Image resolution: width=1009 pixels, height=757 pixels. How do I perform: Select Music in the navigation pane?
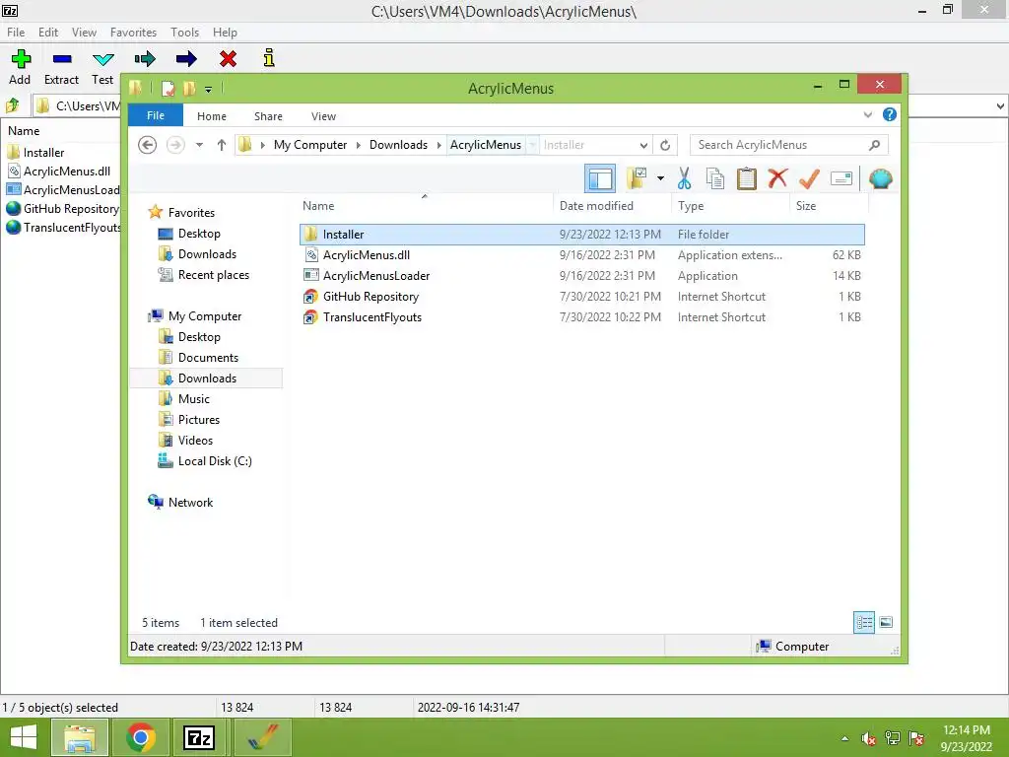[194, 398]
